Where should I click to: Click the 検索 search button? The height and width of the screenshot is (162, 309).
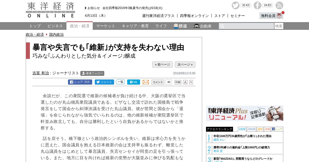[x=279, y=26]
